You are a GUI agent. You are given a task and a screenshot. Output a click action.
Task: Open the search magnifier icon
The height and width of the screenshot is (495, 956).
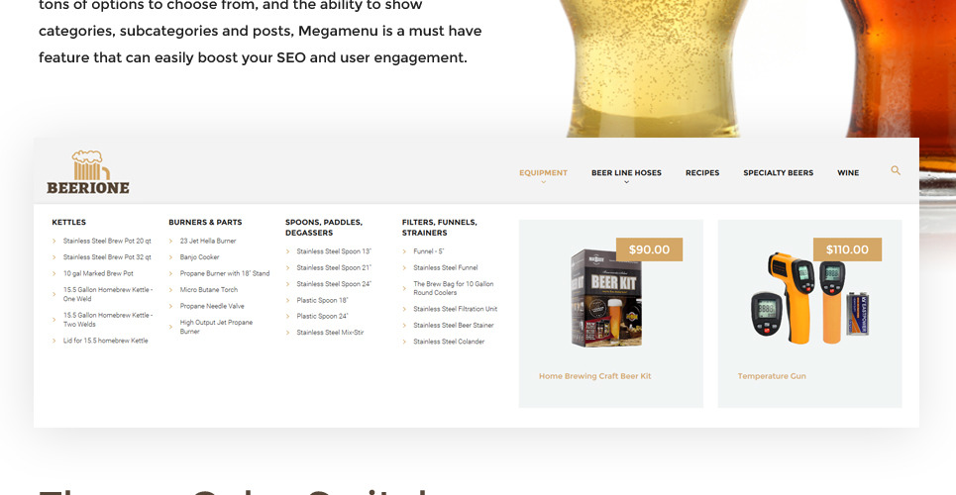(896, 171)
